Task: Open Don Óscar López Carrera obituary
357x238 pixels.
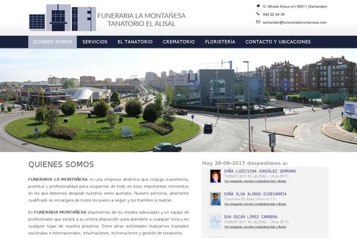Action: 250,217
